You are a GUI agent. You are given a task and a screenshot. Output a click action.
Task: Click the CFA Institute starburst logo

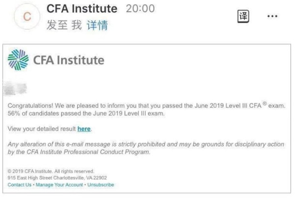click(x=19, y=60)
